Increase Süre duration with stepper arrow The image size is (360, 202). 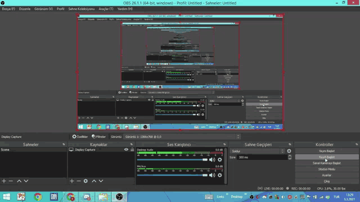click(x=290, y=156)
